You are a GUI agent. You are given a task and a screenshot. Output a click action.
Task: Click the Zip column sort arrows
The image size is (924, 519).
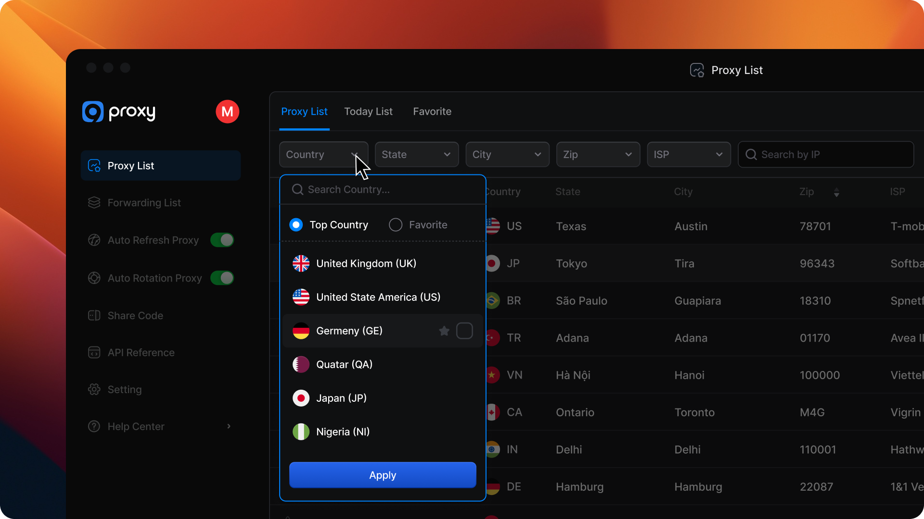(836, 192)
